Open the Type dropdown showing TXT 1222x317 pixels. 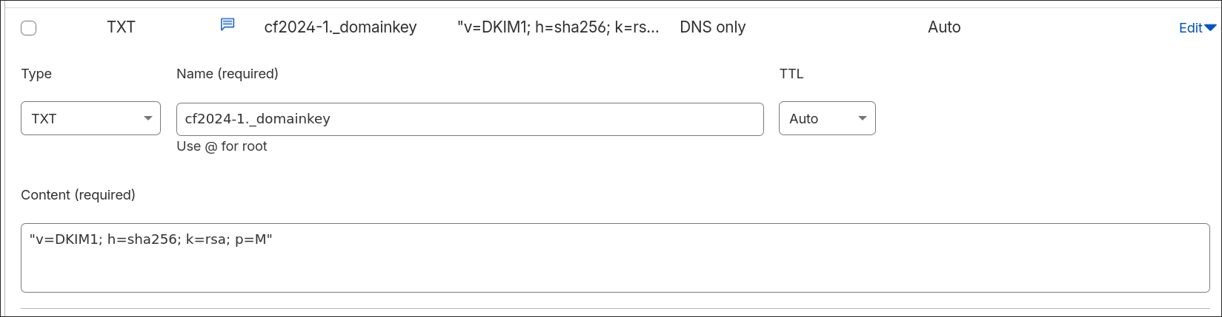[x=90, y=118]
